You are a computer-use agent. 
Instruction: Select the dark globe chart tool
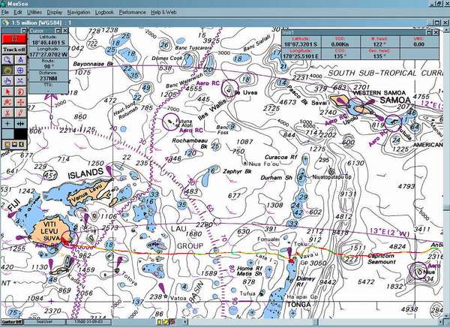(7, 71)
